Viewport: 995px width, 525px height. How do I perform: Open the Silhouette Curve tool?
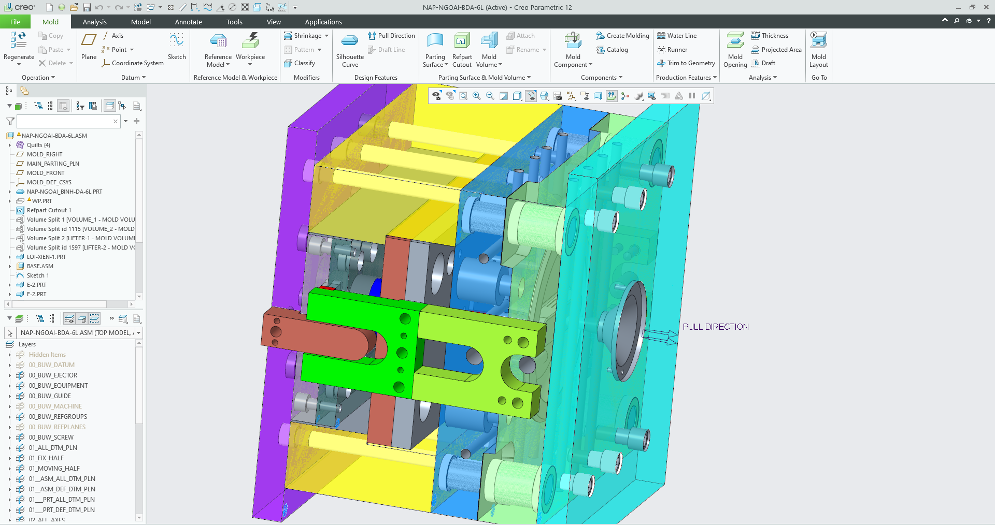pyautogui.click(x=350, y=41)
